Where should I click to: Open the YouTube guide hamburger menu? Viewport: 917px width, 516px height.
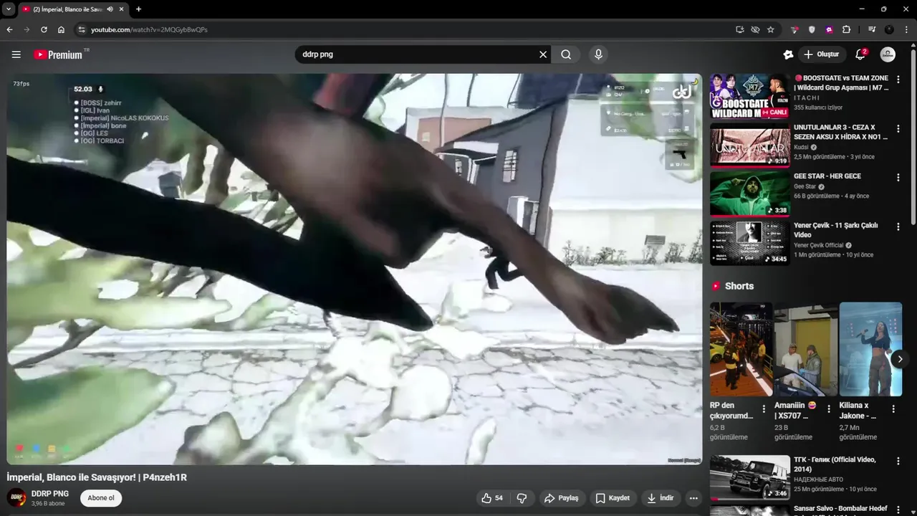tap(16, 54)
